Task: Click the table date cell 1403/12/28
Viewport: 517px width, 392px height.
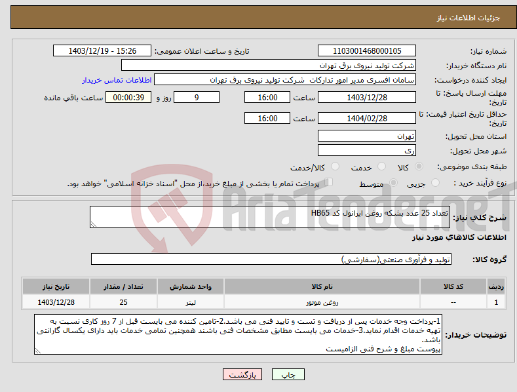Action: 56,302
